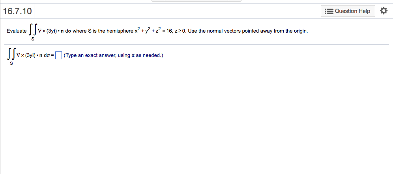Click the partially visible top toolbar middle segment
393x174 pixels.
196,1
